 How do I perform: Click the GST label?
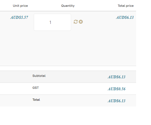pyautogui.click(x=36, y=88)
